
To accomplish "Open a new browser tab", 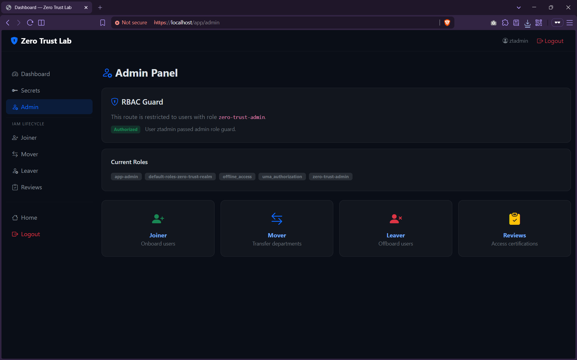I will pyautogui.click(x=100, y=8).
